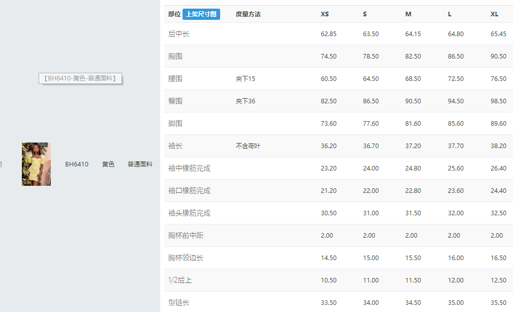
Task: Click the 36.70 S value in 袖长 row
Action: point(371,146)
